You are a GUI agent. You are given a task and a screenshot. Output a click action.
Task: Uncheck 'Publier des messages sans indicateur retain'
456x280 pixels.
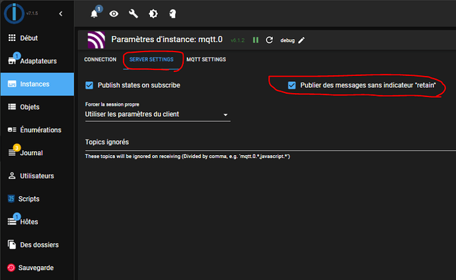click(x=291, y=85)
